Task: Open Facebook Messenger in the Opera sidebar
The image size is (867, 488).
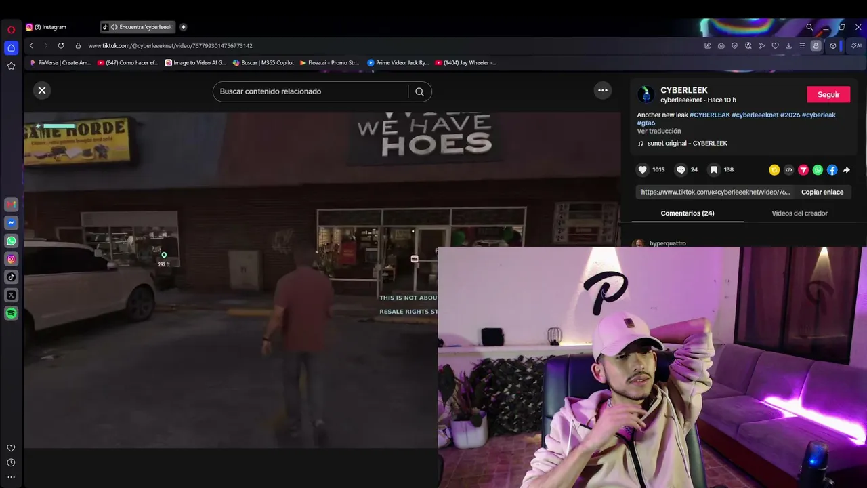Action: 11,222
